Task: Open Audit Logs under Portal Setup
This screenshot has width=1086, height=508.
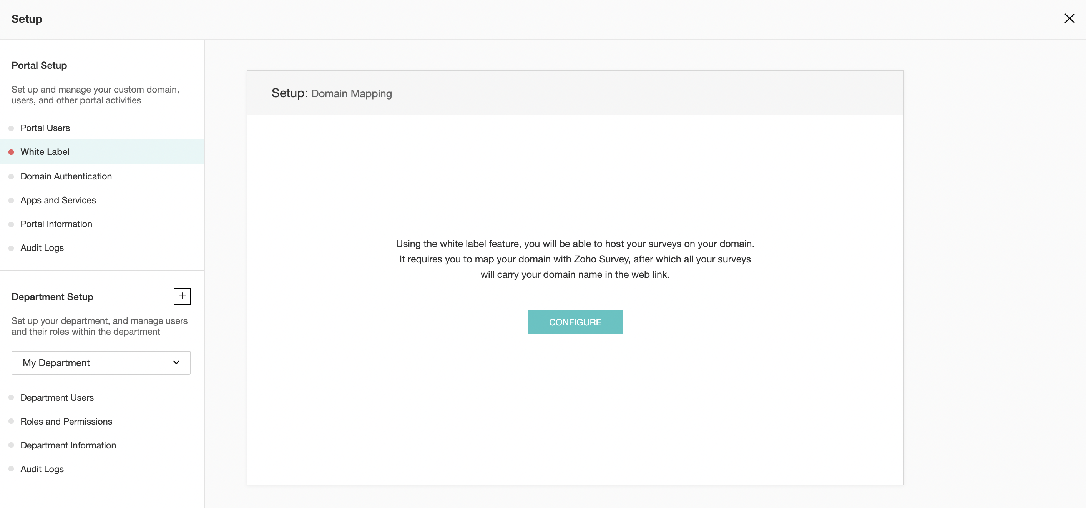Action: (42, 248)
